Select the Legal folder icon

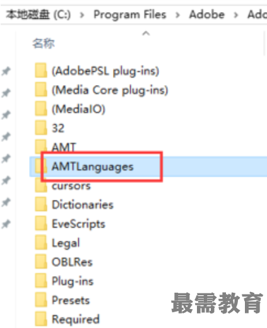41,242
